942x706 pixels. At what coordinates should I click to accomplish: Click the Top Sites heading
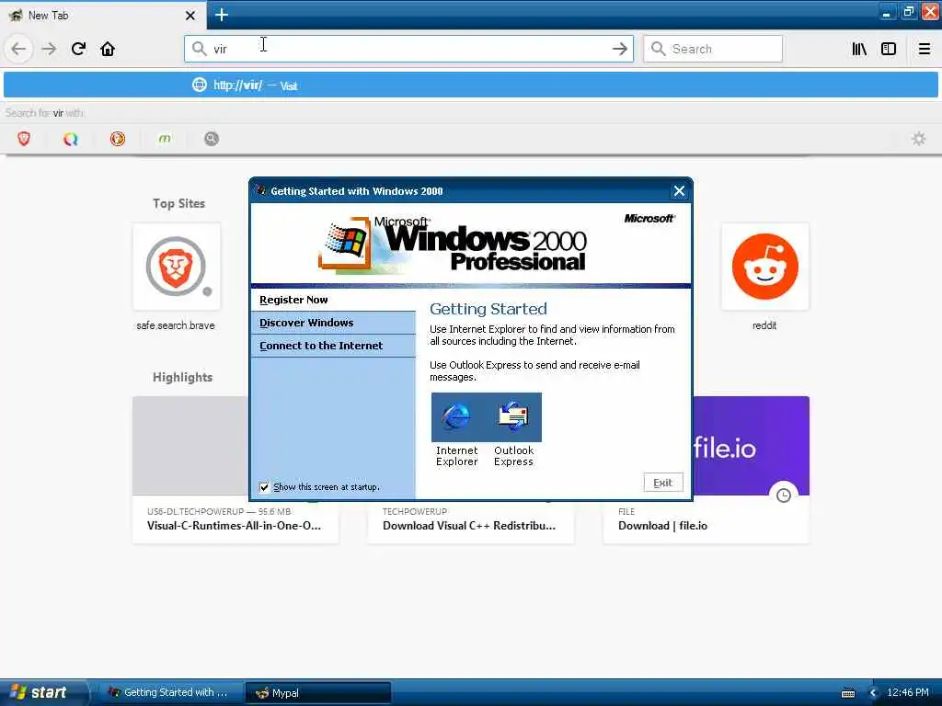click(179, 203)
